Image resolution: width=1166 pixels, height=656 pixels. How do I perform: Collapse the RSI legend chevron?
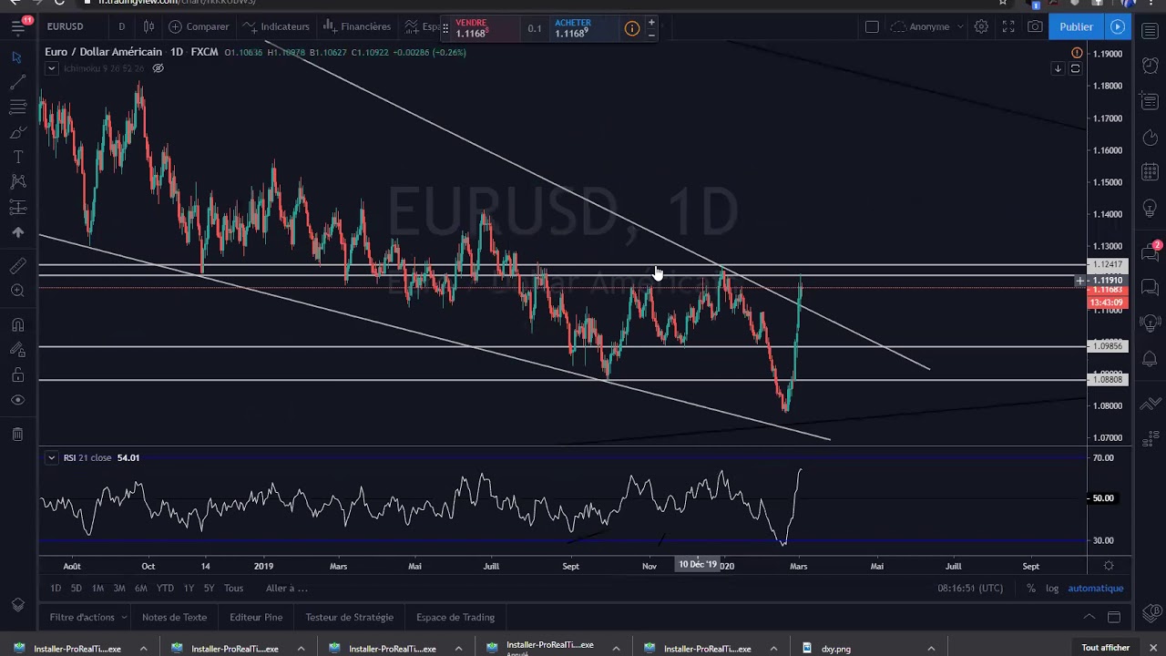point(51,457)
